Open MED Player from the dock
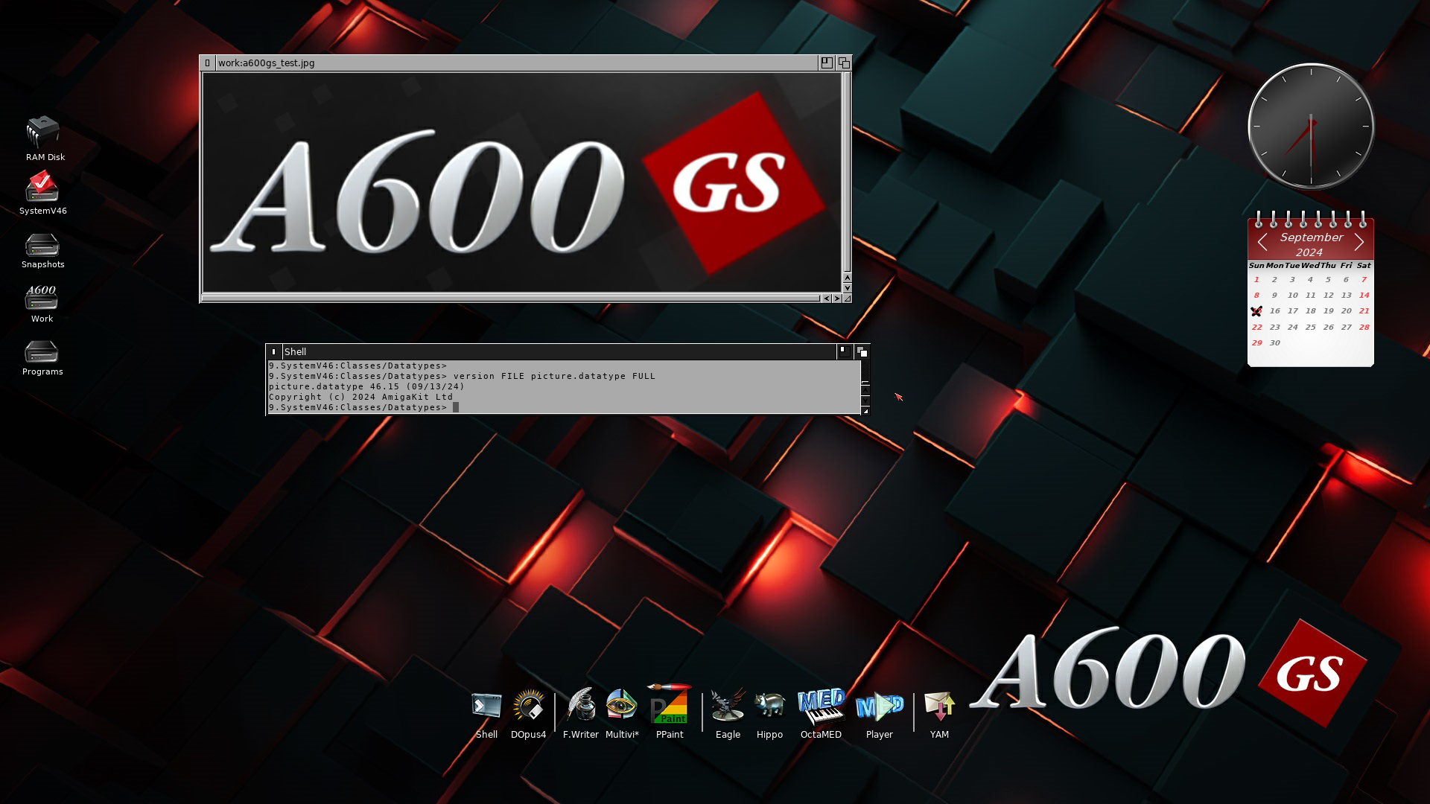 880,714
